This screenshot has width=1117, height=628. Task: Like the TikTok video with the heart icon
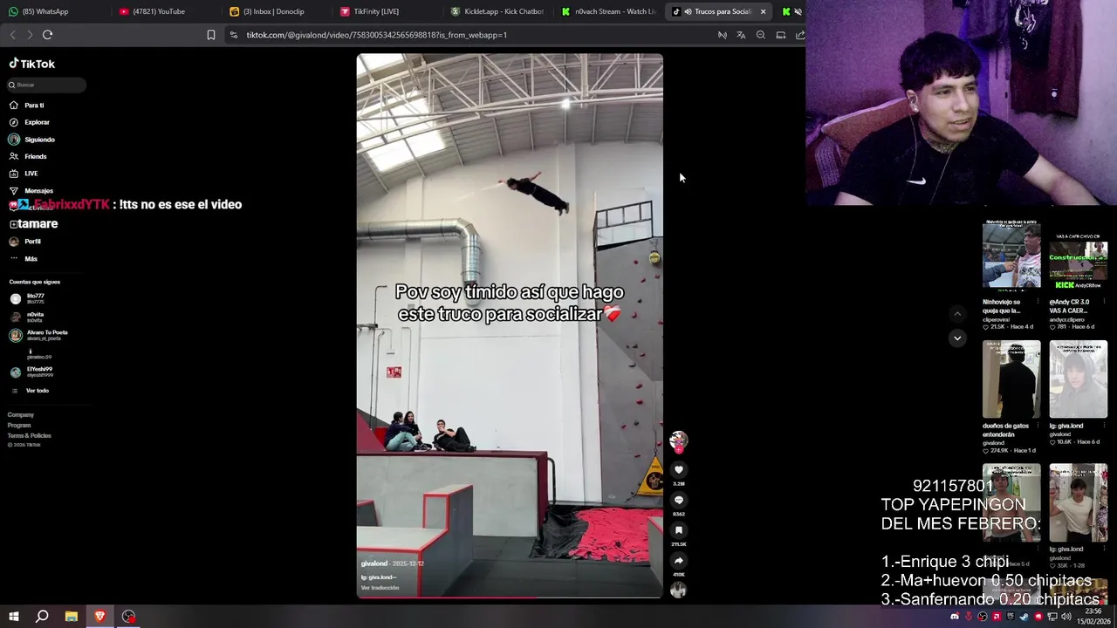point(678,470)
